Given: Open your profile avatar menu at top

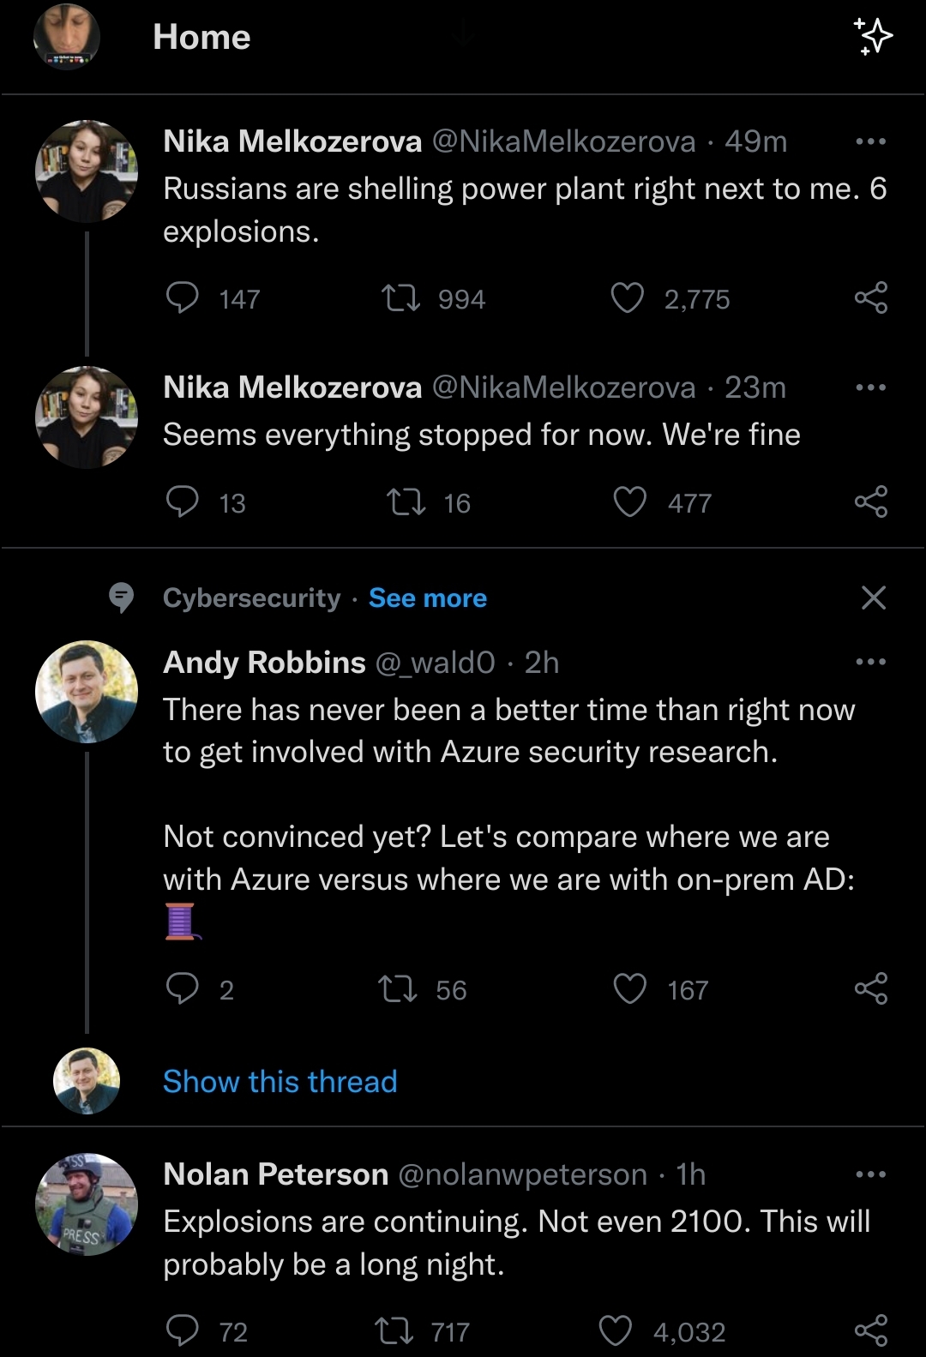Looking at the screenshot, I should [66, 37].
